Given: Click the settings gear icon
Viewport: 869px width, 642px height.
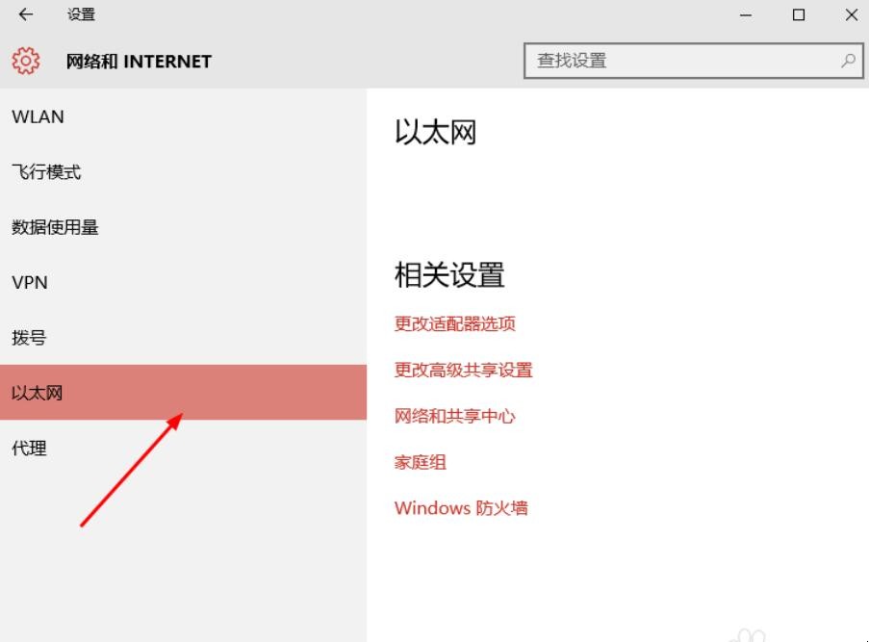Looking at the screenshot, I should pos(26,61).
